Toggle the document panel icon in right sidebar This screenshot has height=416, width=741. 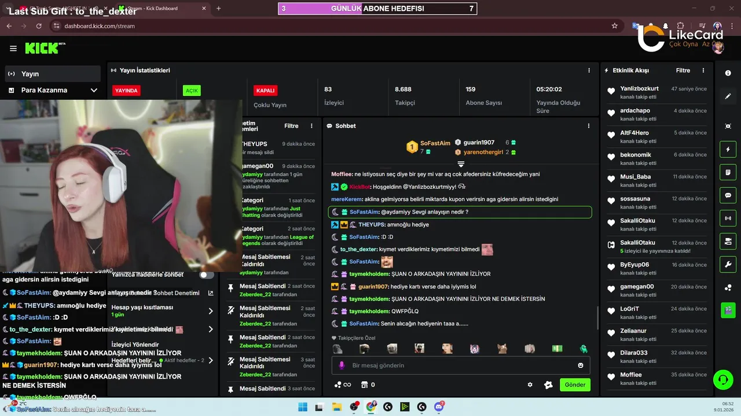[728, 172]
